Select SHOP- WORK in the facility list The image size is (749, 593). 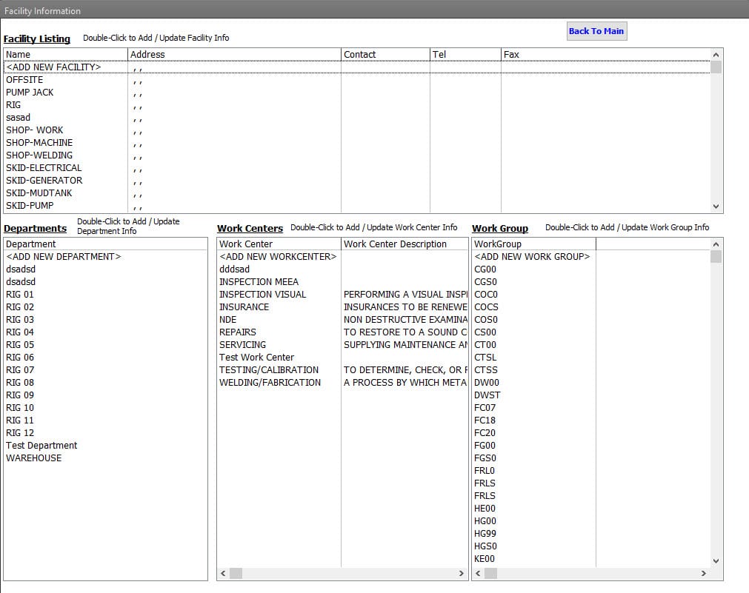357,130
